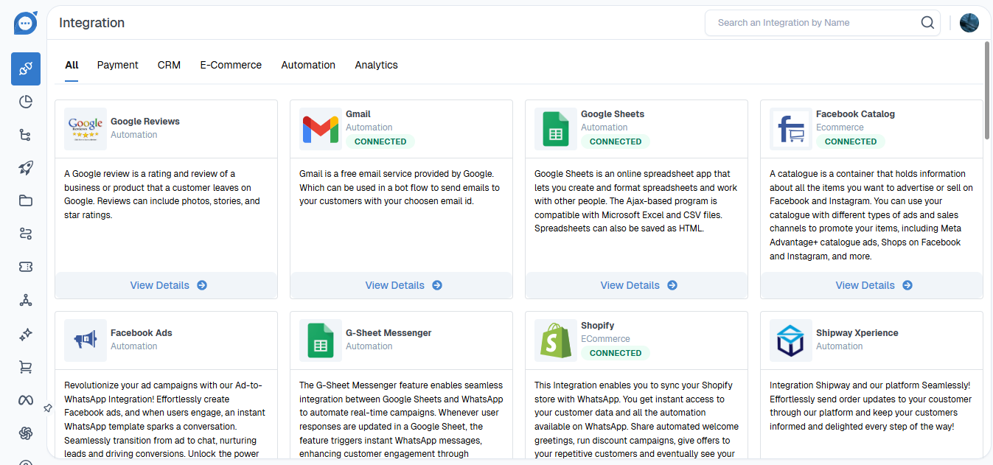View Details for Gmail
993x465 pixels.
[402, 285]
